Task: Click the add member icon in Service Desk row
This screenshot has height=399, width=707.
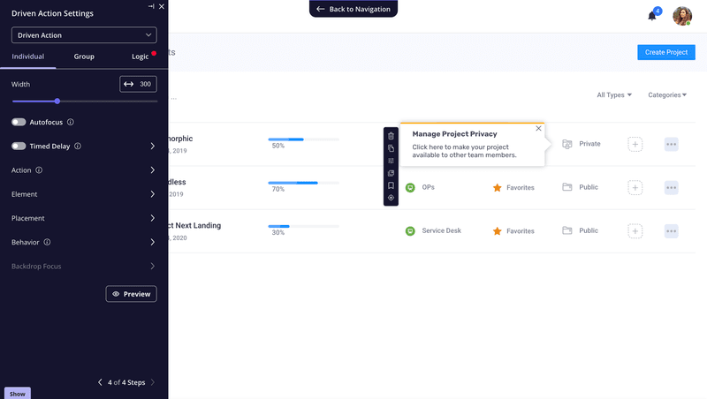Action: coord(635,230)
